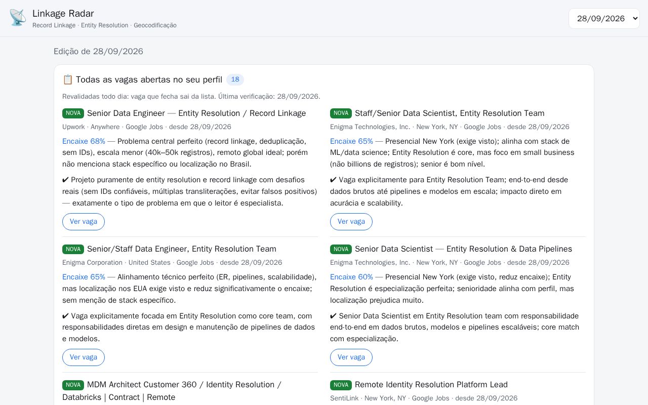The height and width of the screenshot is (405, 648).
Task: Click the SentiLink · New York, NY line
Action: click(x=424, y=398)
